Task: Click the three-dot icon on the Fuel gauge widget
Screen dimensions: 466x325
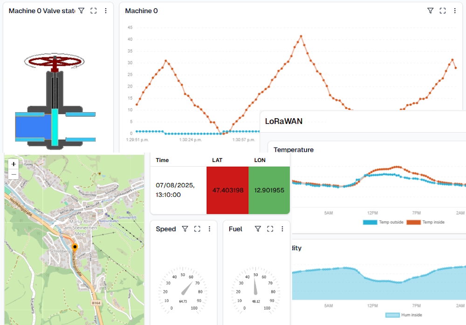Action: [x=282, y=229]
